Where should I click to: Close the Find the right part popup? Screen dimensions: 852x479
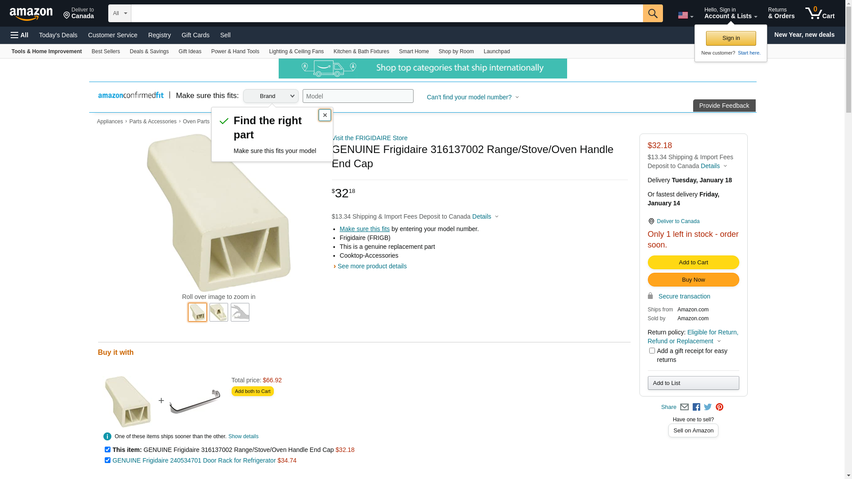[x=325, y=115]
